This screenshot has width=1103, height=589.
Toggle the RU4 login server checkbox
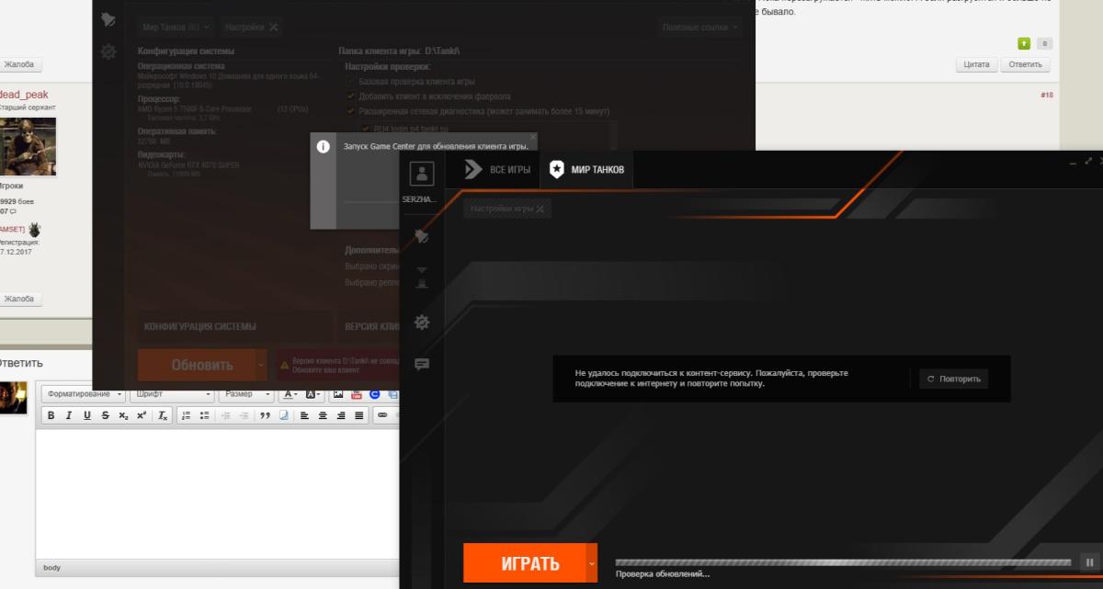[x=366, y=128]
